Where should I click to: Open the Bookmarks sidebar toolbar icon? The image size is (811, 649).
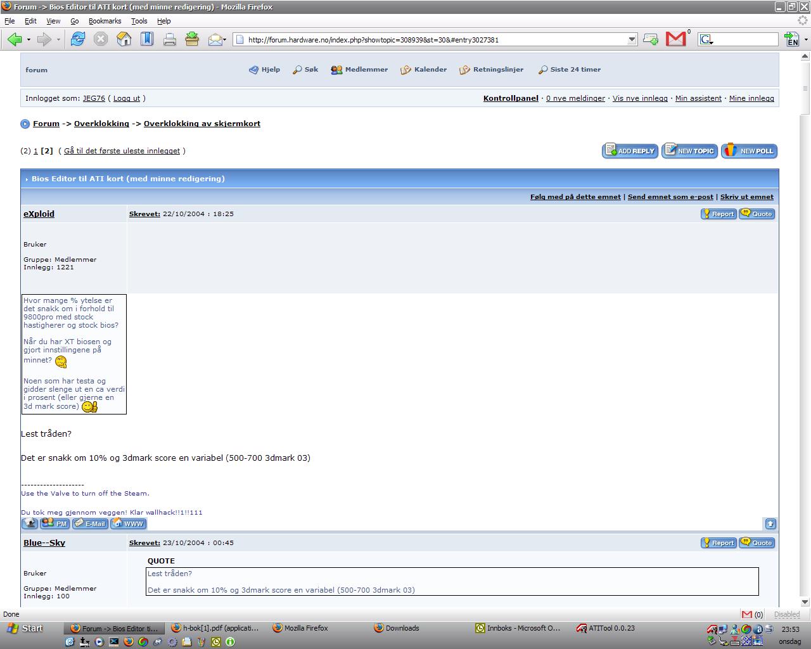147,39
